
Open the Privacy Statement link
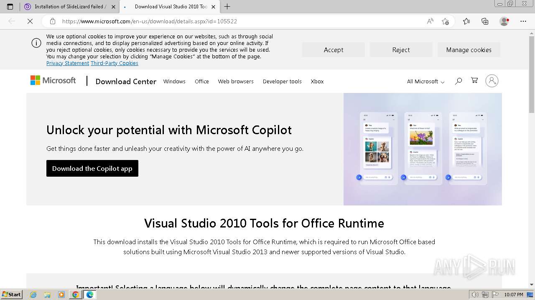(x=68, y=63)
